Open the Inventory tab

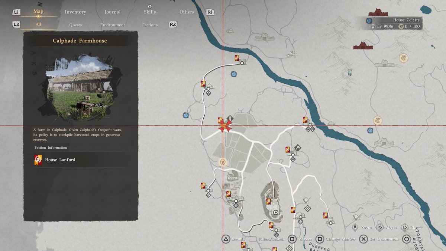75,12
